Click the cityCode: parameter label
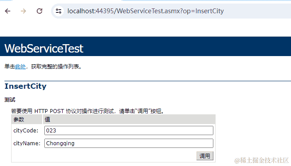 tap(26, 131)
